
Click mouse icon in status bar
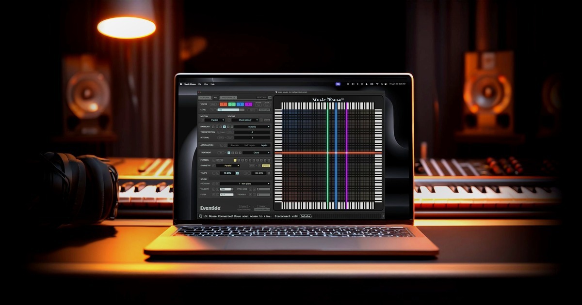200,216
